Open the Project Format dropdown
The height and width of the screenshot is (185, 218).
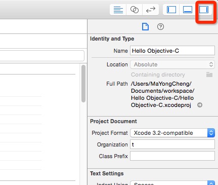pyautogui.click(x=172, y=133)
